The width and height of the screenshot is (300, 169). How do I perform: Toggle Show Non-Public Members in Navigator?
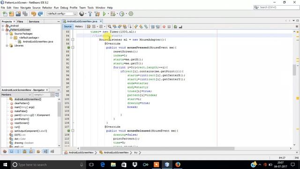click(25, 151)
